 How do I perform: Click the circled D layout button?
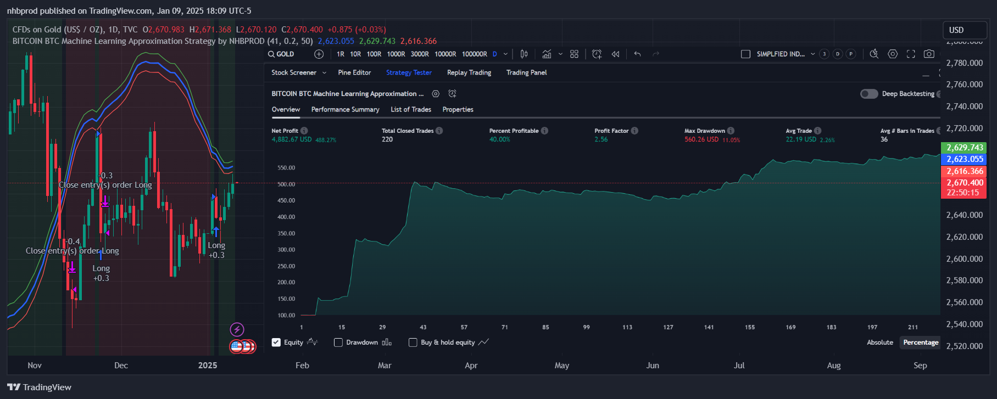coord(838,54)
